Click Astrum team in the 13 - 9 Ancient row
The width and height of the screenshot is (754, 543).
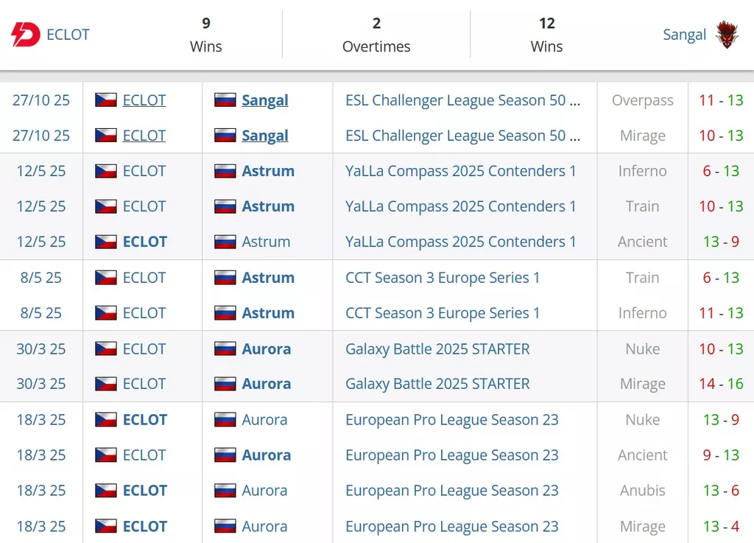(266, 242)
